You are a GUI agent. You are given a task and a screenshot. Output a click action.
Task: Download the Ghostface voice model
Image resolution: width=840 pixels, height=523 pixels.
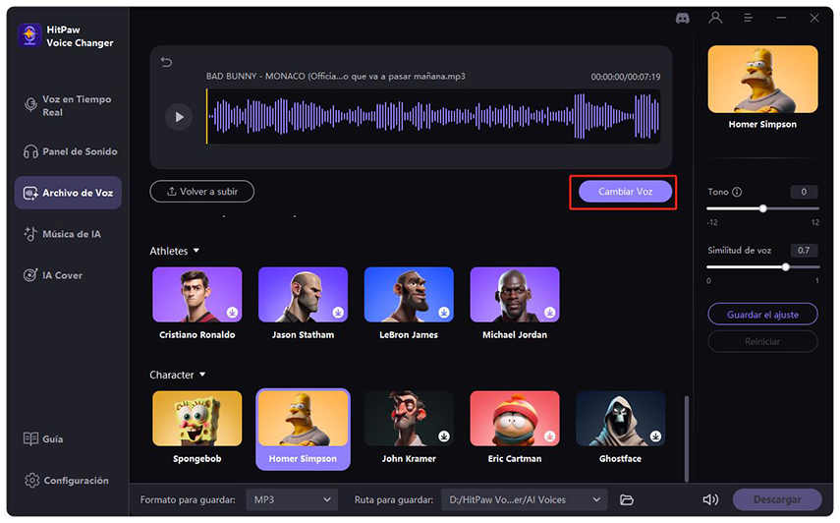[x=655, y=436]
